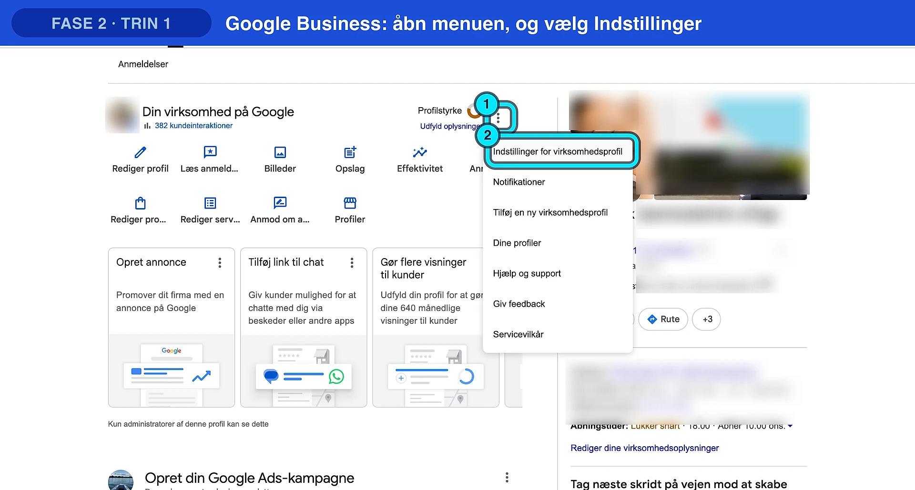Switch to the Anmeldelser tab
915x490 pixels.
[x=143, y=64]
